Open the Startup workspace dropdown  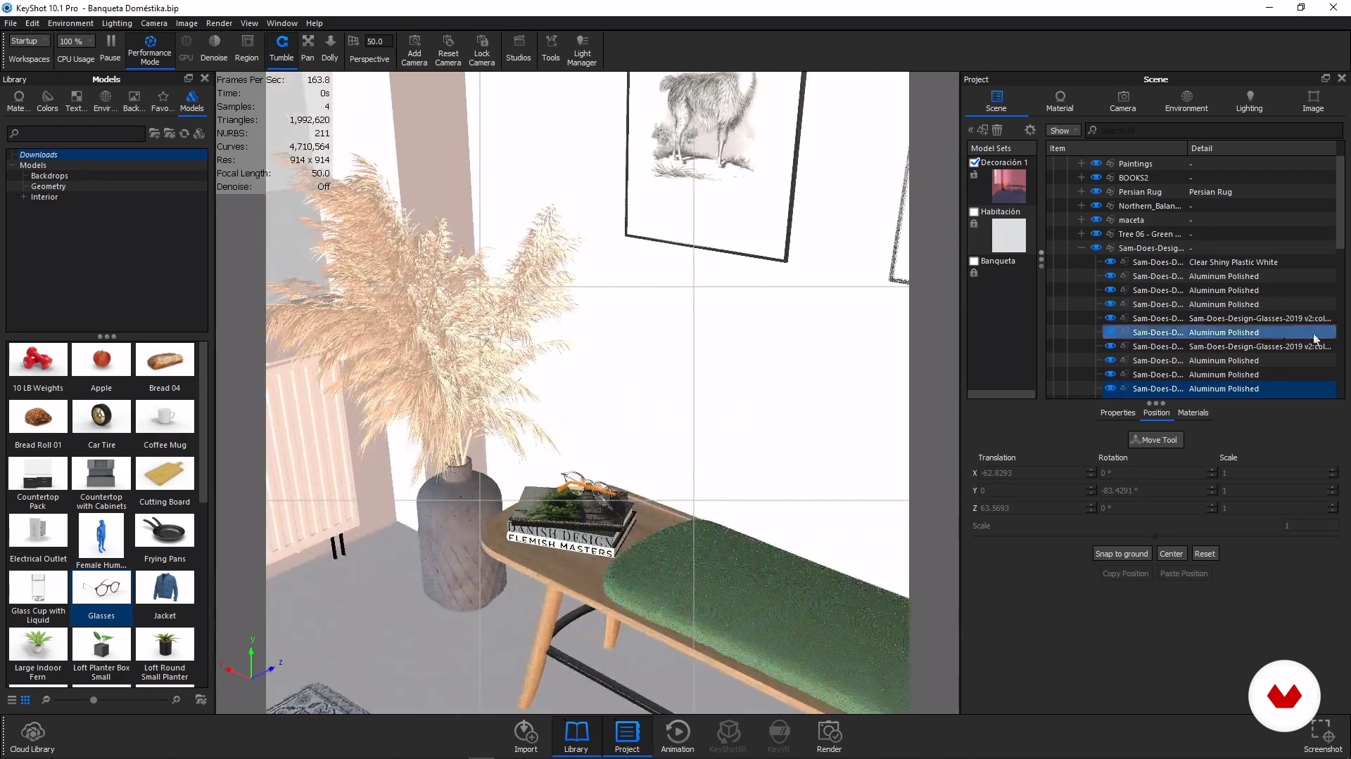[29, 41]
